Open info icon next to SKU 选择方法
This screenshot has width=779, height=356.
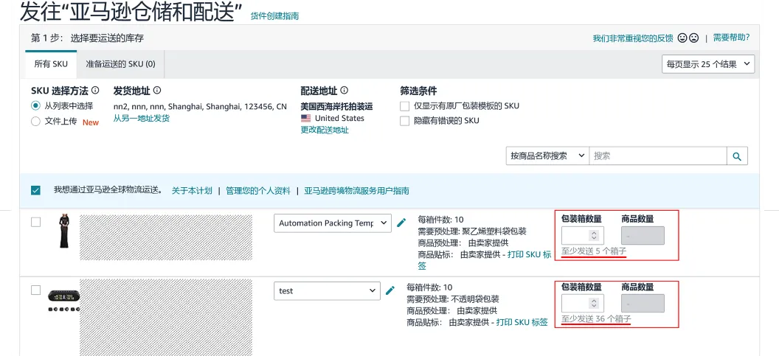(95, 91)
